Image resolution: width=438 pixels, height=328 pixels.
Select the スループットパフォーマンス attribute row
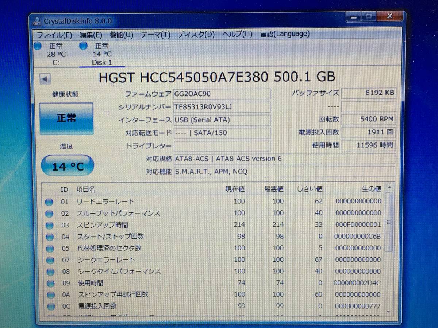[214, 213]
